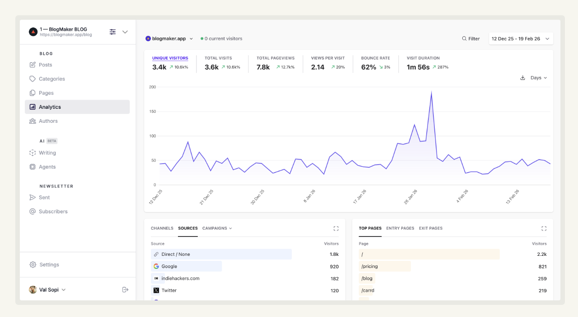Viewport: 578px width, 317px height.
Task: Click the download chart data icon
Action: pos(523,78)
